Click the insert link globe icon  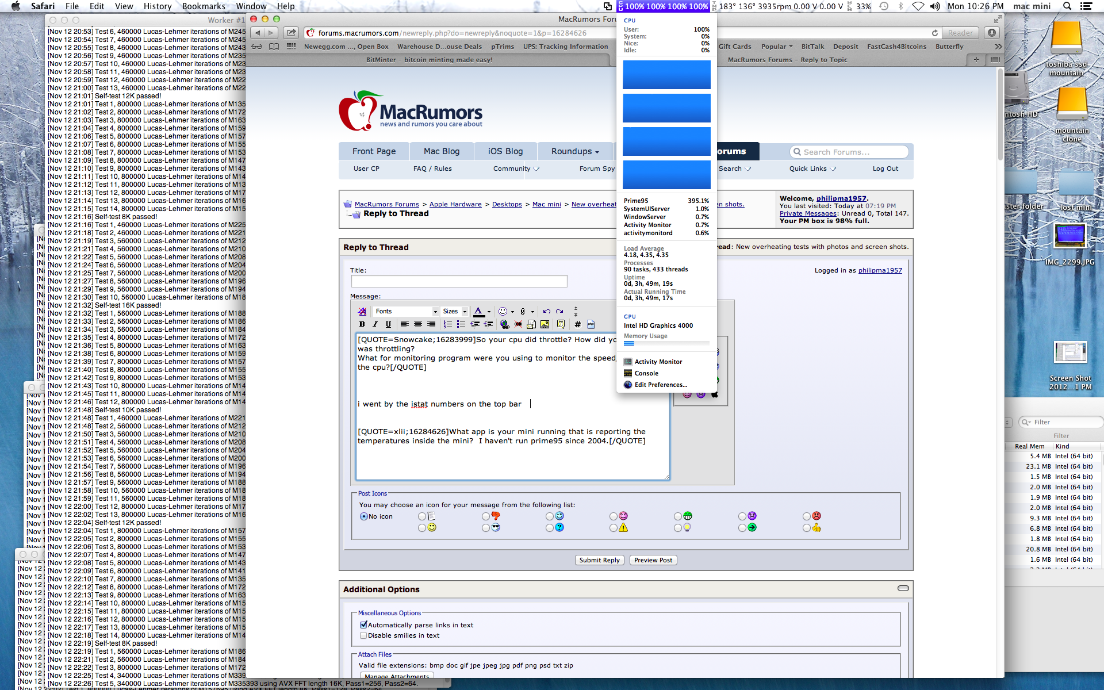[x=504, y=324]
